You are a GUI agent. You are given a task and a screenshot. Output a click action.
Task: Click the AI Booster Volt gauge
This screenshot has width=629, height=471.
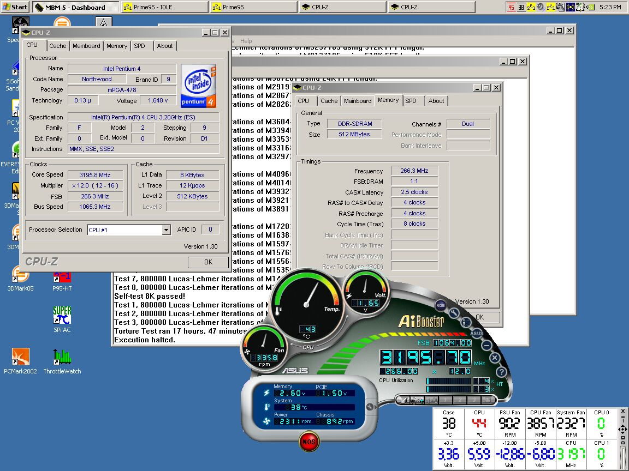point(365,292)
